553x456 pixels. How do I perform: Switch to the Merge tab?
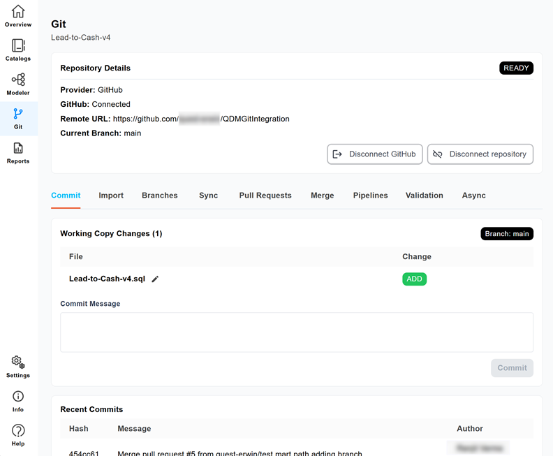pyautogui.click(x=323, y=196)
